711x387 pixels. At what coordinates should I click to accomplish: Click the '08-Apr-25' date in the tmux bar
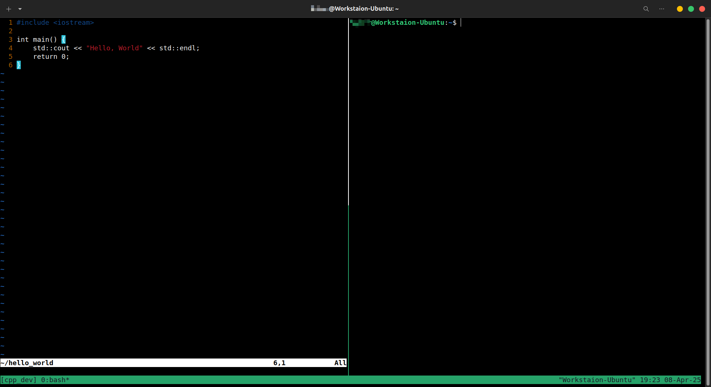click(682, 380)
